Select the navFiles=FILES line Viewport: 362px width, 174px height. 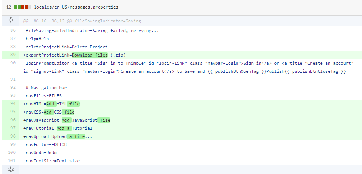[43, 96]
